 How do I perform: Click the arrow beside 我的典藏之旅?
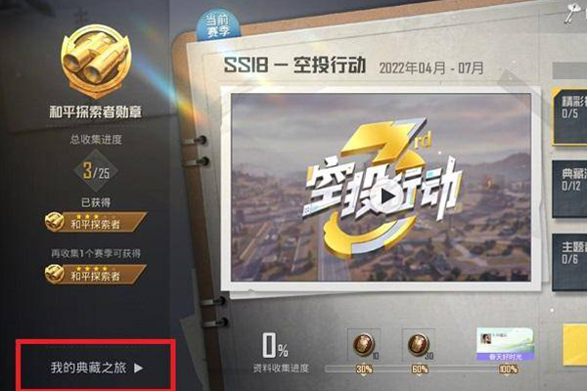click(139, 368)
